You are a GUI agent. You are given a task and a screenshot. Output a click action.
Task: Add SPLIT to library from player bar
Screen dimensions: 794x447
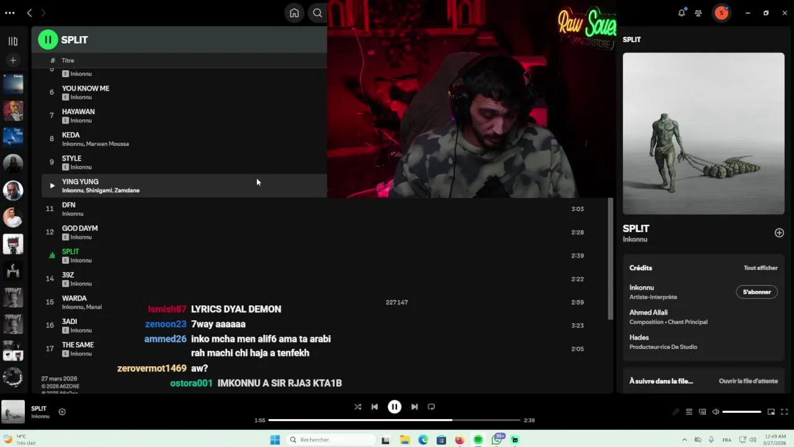(62, 412)
